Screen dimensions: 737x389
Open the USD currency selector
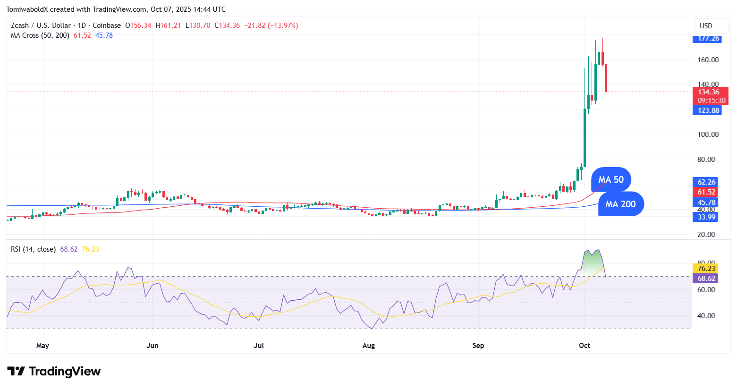point(706,26)
